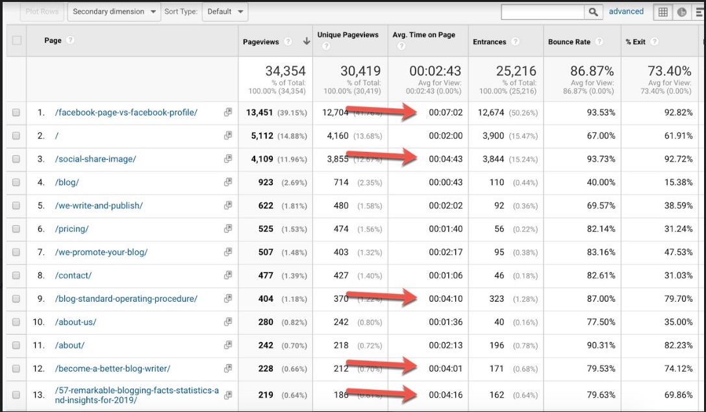Check the box for the /blog/ row
The width and height of the screenshot is (706, 412).
[x=16, y=182]
